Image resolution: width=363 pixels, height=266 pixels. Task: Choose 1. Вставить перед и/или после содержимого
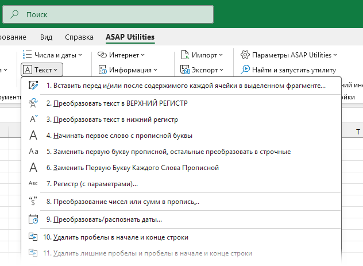coord(181,86)
